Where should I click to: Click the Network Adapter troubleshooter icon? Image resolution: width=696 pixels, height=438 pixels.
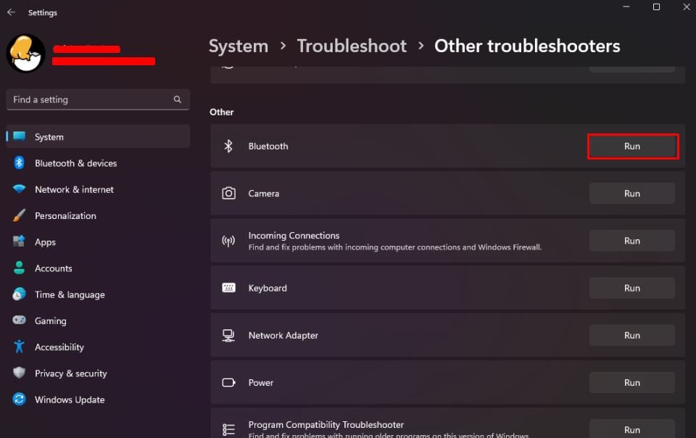228,335
